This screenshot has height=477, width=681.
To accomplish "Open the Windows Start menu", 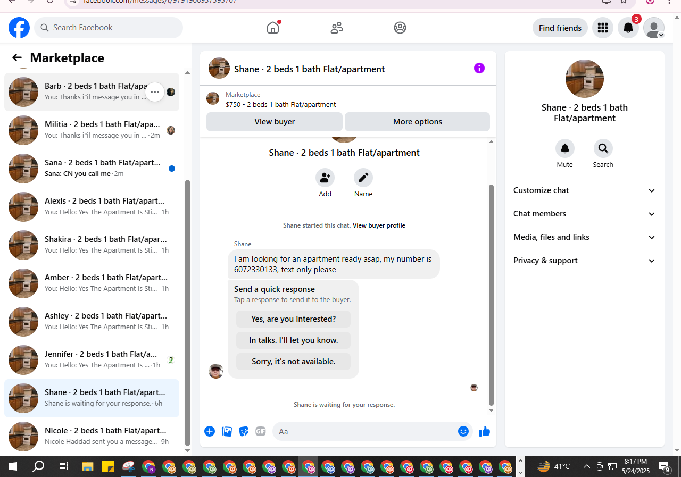I will (13, 467).
